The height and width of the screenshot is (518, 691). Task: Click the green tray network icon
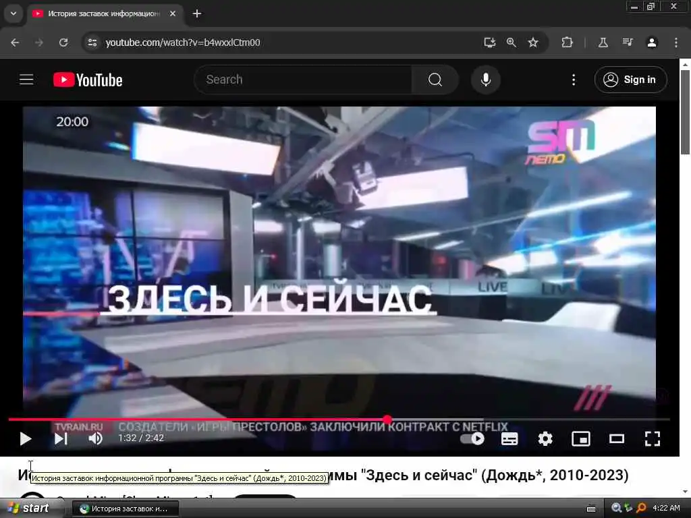click(x=628, y=509)
